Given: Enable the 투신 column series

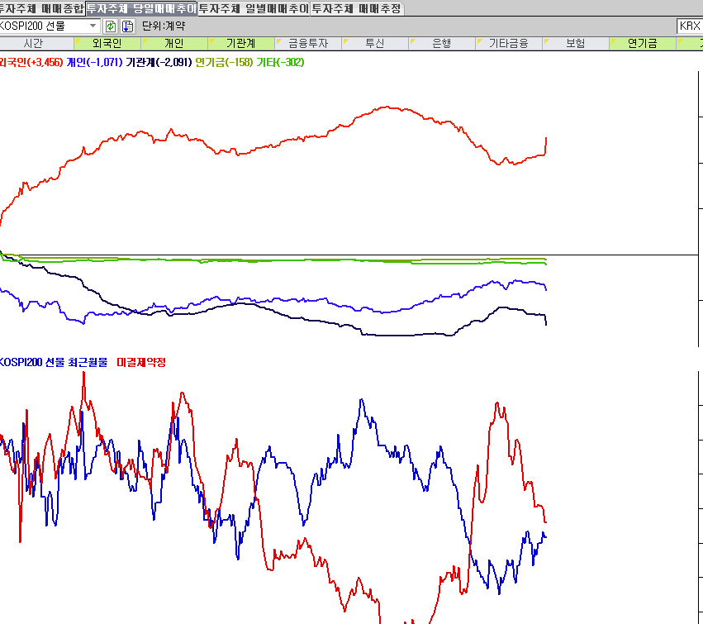Looking at the screenshot, I should click(x=374, y=43).
